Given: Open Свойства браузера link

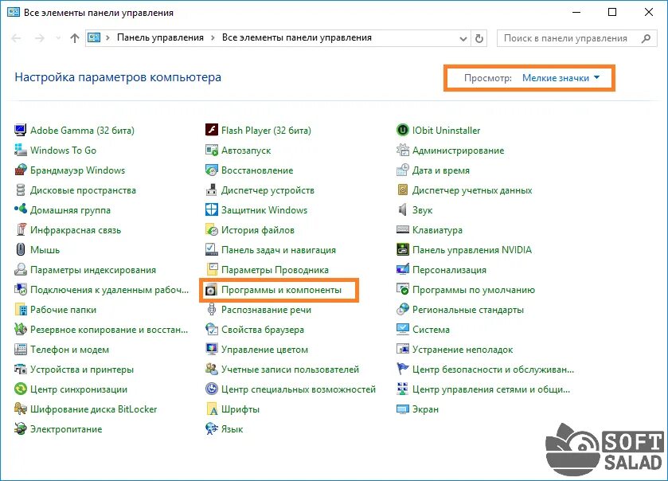Looking at the screenshot, I should pos(263,330).
